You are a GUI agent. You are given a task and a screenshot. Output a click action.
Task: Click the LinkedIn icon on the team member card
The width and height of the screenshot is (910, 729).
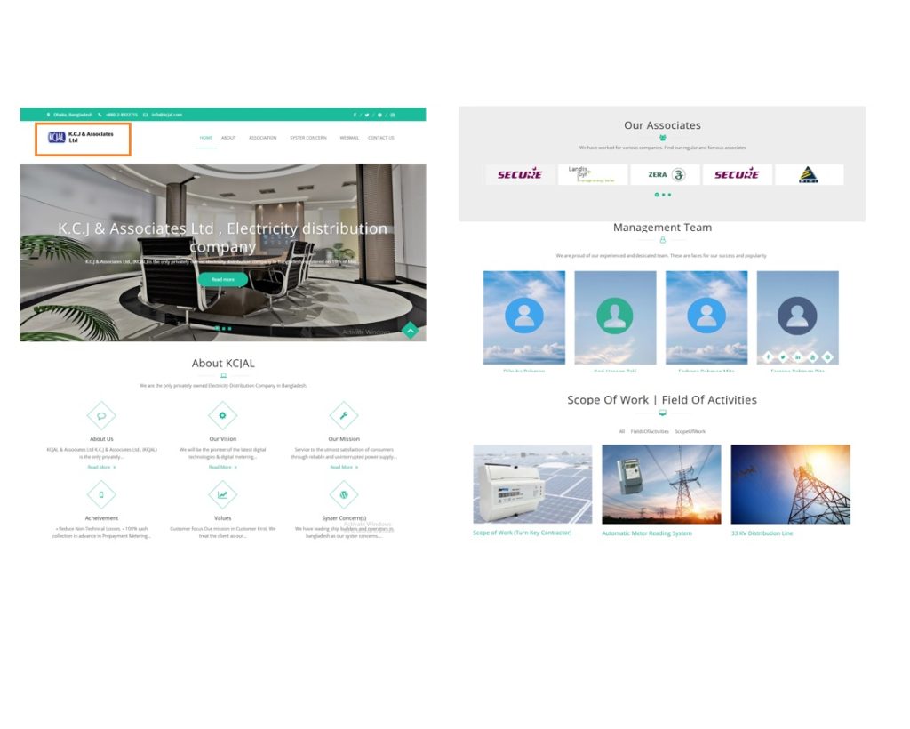[797, 357]
